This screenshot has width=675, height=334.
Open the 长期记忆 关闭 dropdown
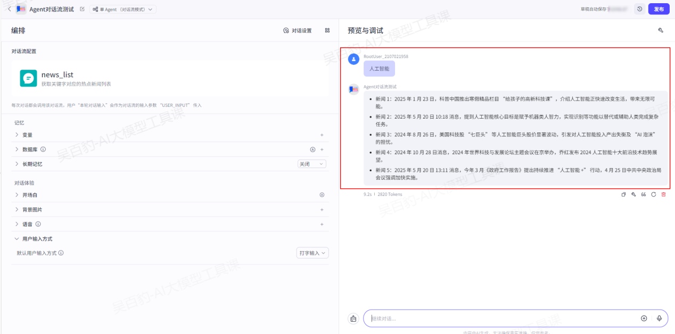click(311, 164)
